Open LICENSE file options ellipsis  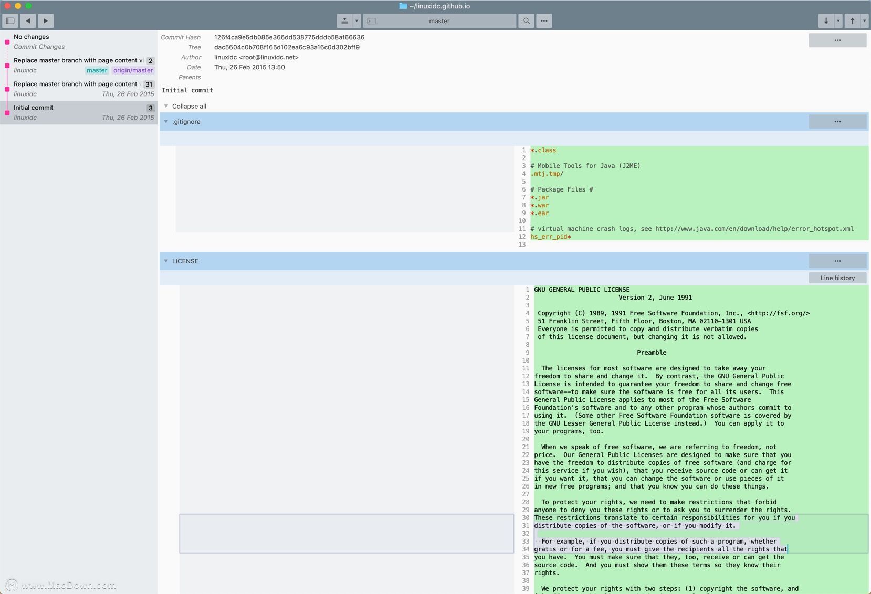point(837,261)
